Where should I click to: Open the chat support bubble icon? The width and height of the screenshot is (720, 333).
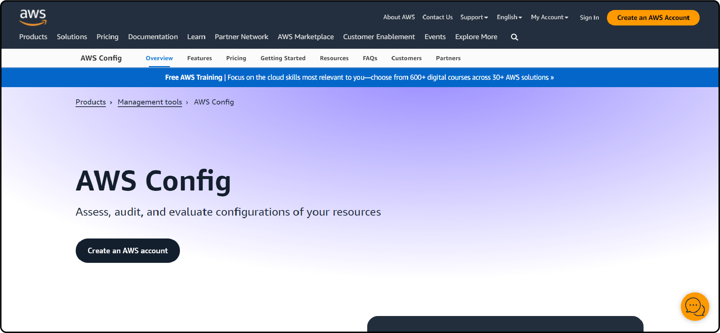coord(695,306)
